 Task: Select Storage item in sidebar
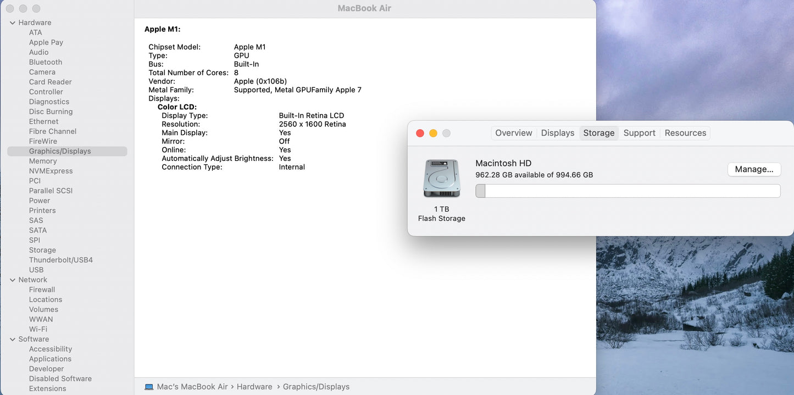42,250
